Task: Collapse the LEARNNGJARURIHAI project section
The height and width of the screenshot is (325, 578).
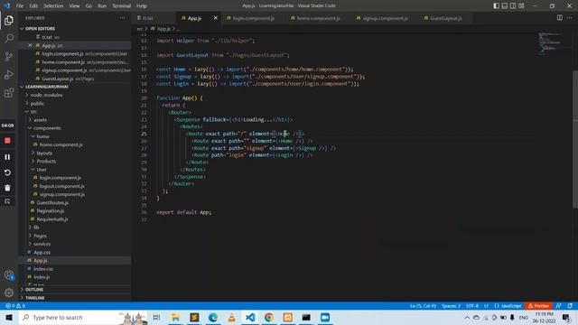Action: 46,87
